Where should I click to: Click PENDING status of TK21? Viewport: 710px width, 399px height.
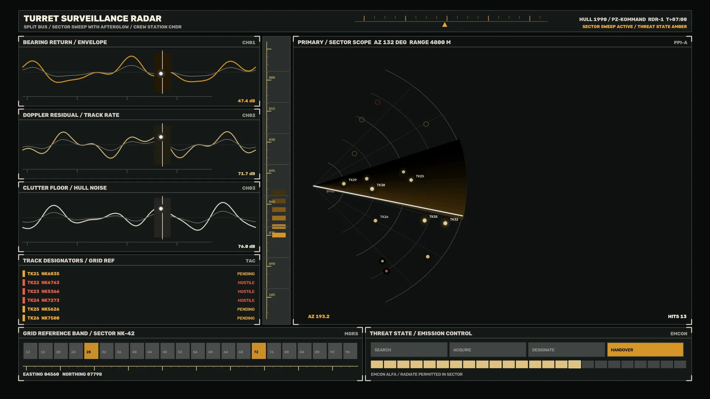[x=246, y=274]
